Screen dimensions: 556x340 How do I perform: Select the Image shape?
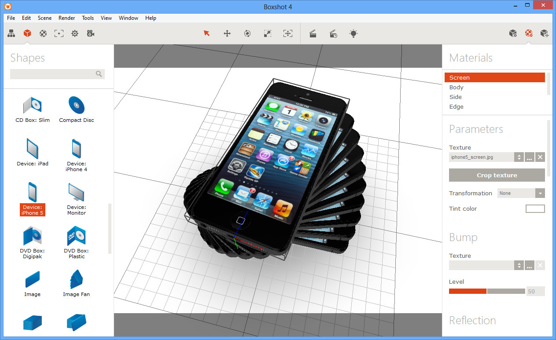(x=33, y=284)
